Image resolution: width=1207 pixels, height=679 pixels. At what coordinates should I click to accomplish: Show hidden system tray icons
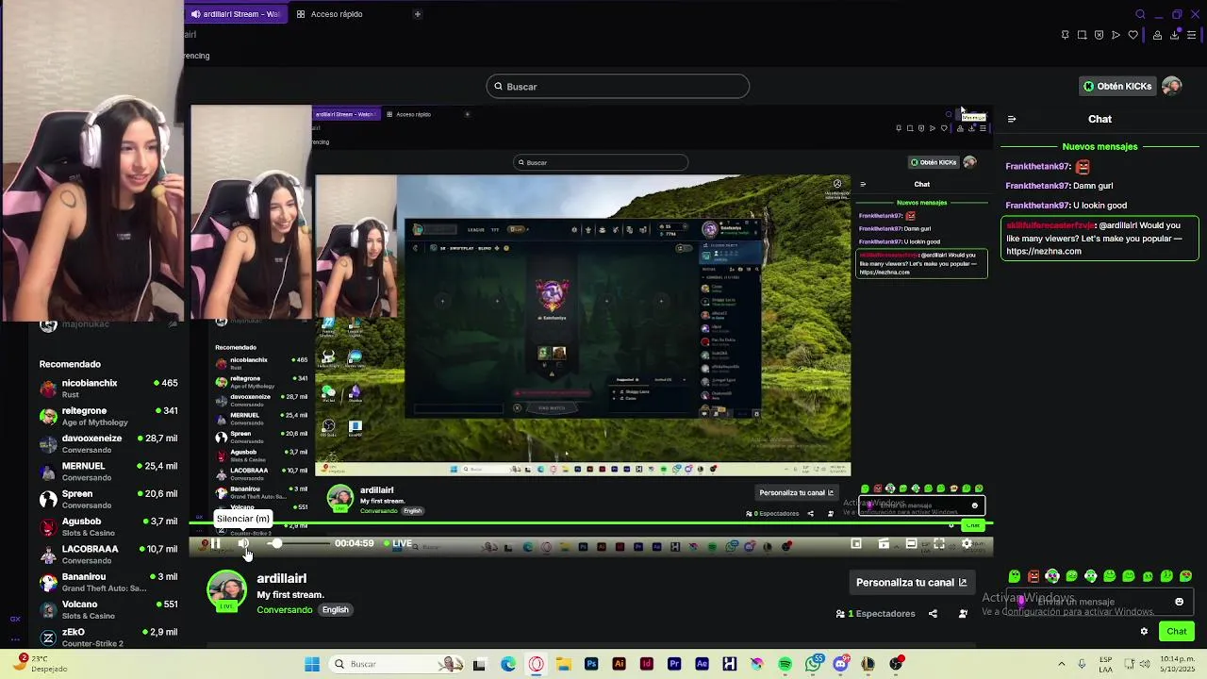[x=1062, y=664]
